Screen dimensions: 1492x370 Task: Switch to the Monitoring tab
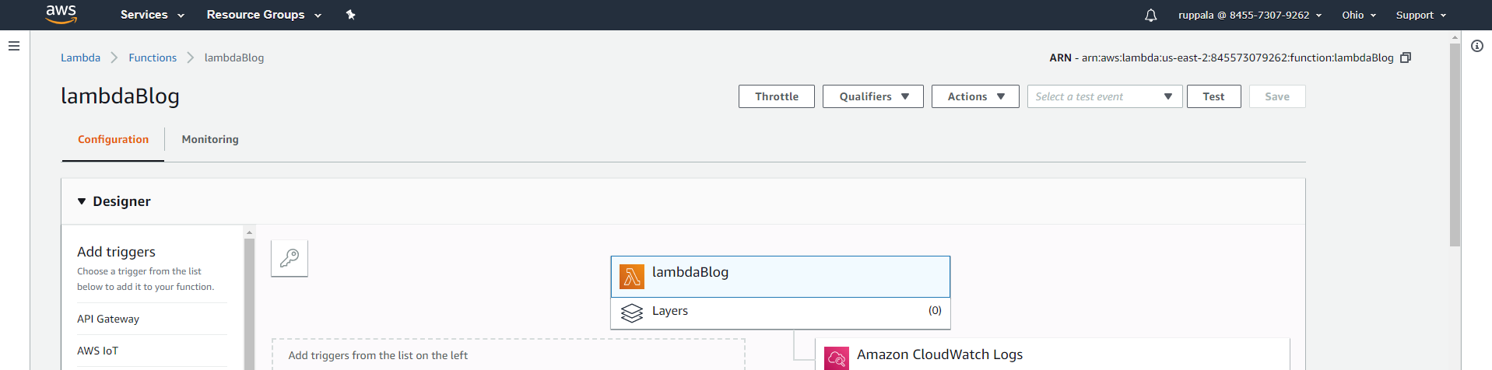210,139
